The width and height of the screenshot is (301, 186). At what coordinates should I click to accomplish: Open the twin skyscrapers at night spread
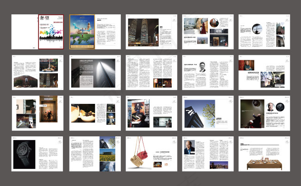coord(151,32)
